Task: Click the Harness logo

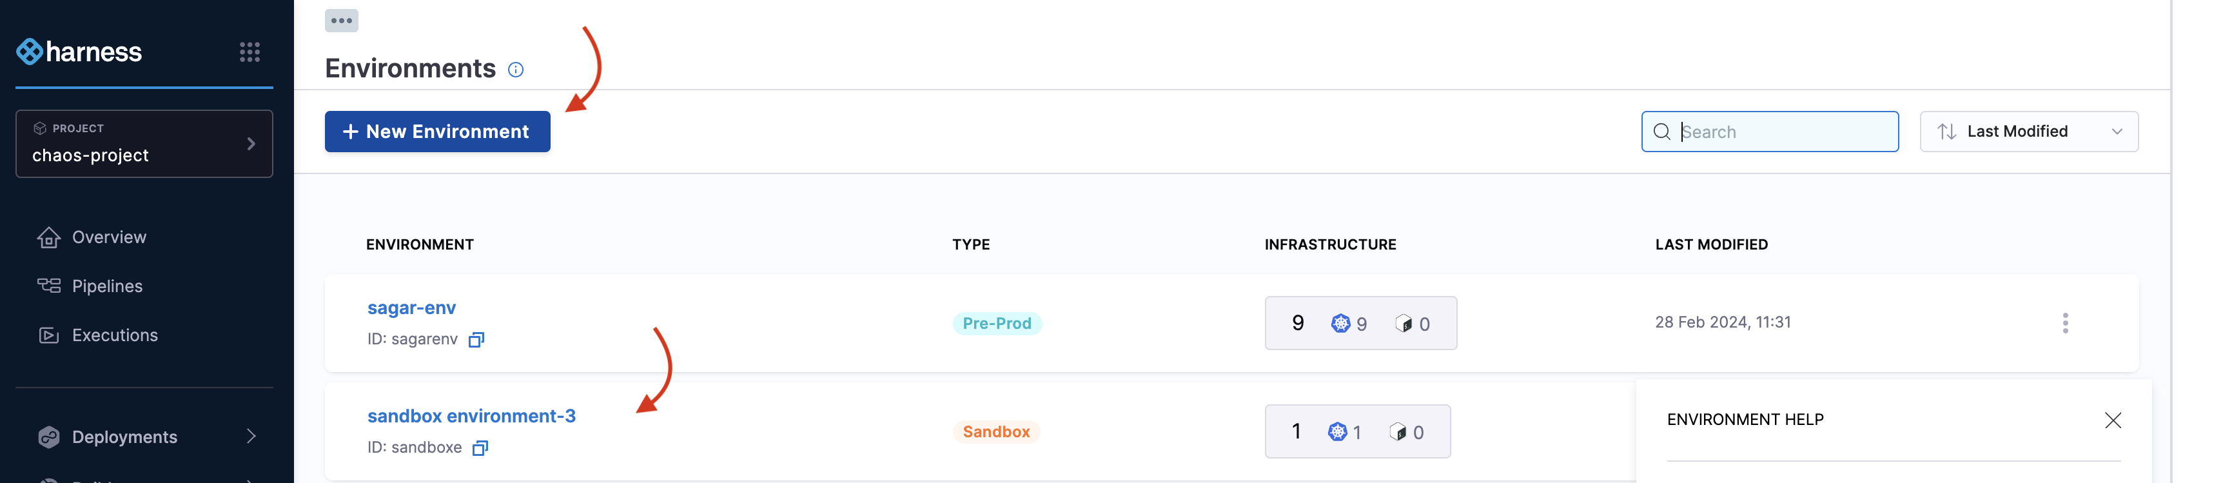Action: (x=79, y=52)
